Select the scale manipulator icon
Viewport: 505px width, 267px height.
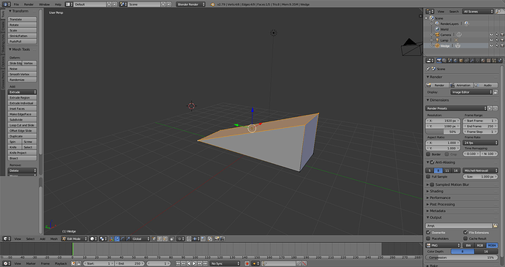(128, 238)
